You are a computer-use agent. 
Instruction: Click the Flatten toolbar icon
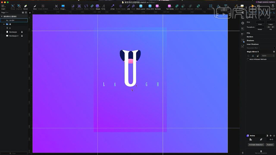click(92, 6)
